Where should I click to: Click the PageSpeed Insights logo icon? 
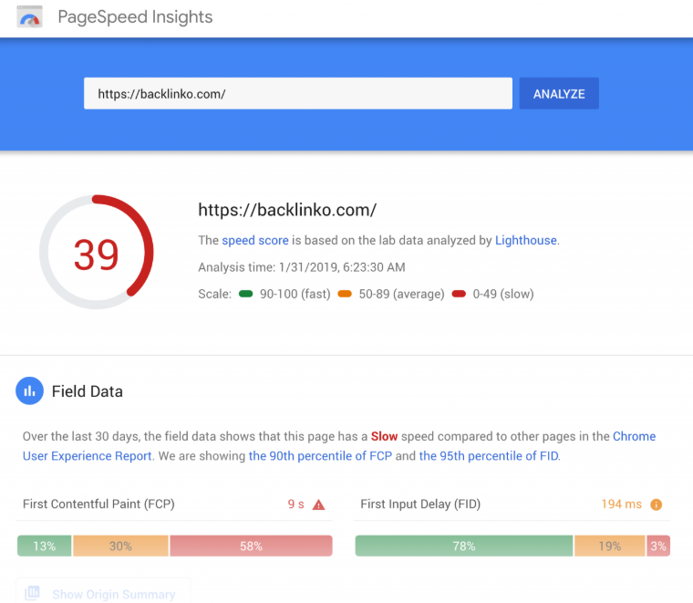tap(29, 17)
